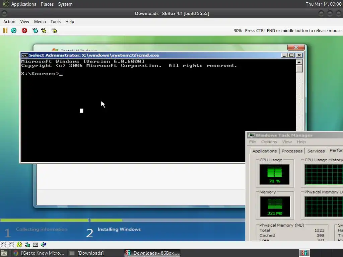
Task: Click the X:\Sources> command prompt line
Action: click(x=42, y=74)
